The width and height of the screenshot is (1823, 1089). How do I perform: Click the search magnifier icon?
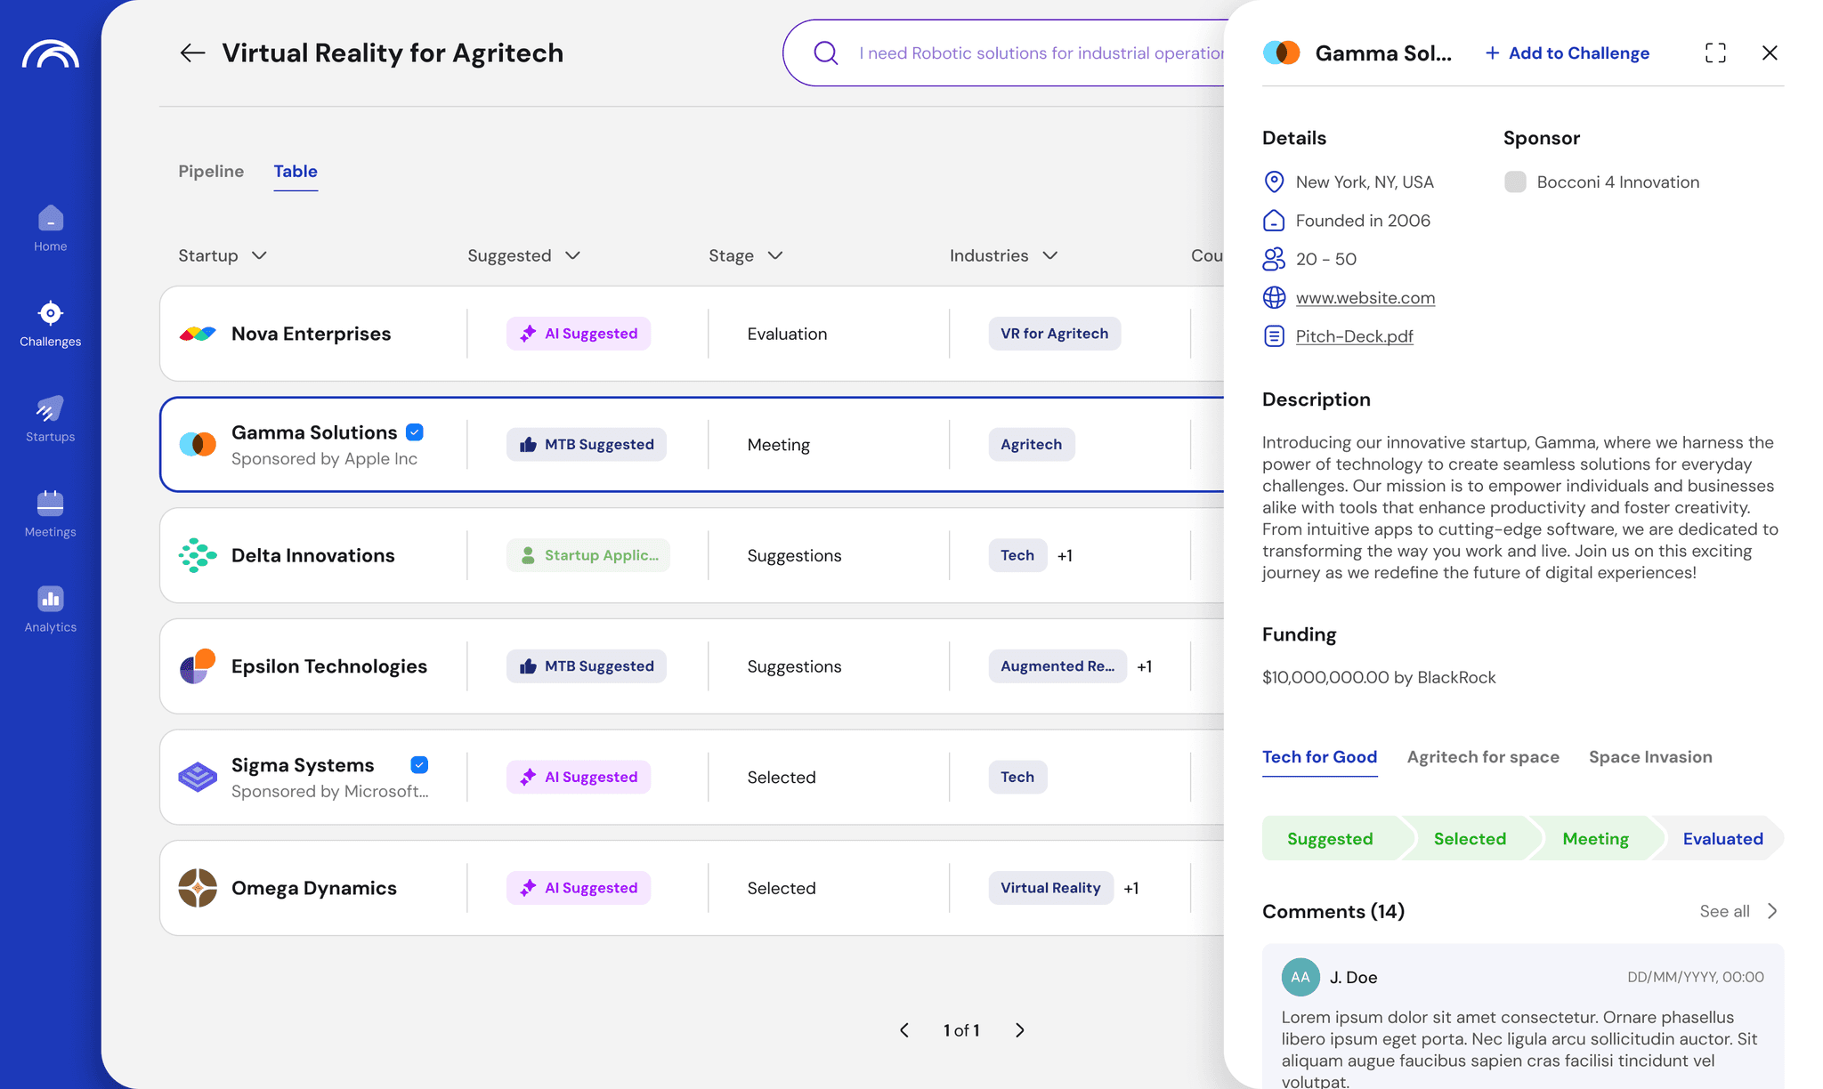(826, 53)
